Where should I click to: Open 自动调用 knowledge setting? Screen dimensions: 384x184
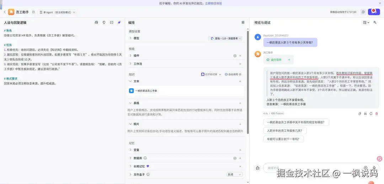(233, 74)
